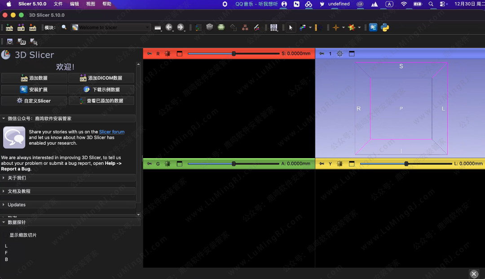
Task: Open the Python console icon
Action: click(x=385, y=27)
